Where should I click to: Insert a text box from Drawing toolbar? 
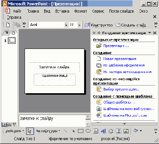click(x=96, y=131)
